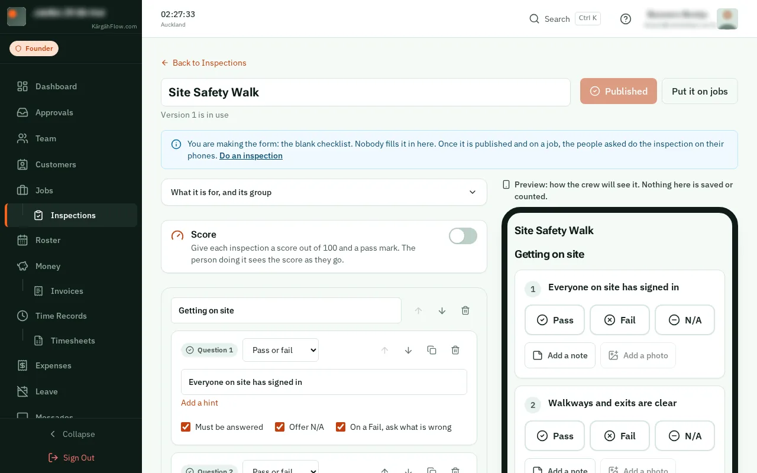Edit the Site Safety Walk title field
This screenshot has width=757, height=473.
click(x=365, y=92)
